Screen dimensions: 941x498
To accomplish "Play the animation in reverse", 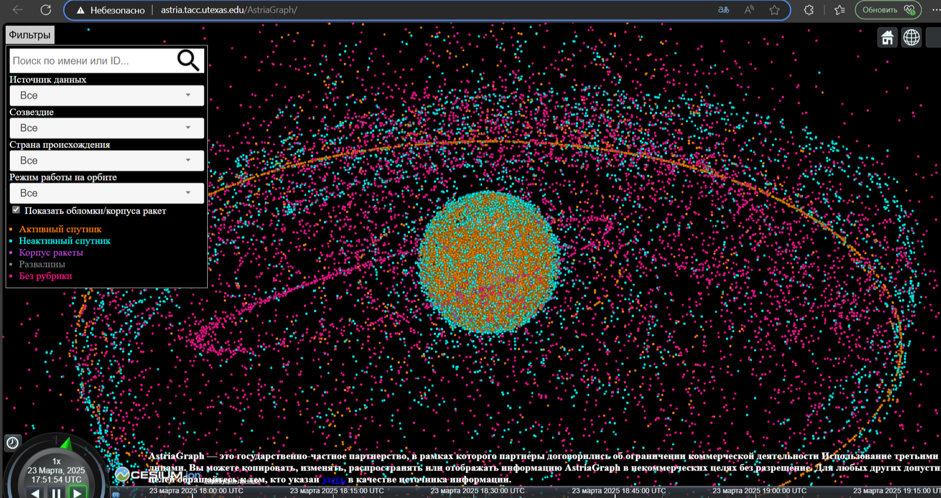I will (35, 493).
